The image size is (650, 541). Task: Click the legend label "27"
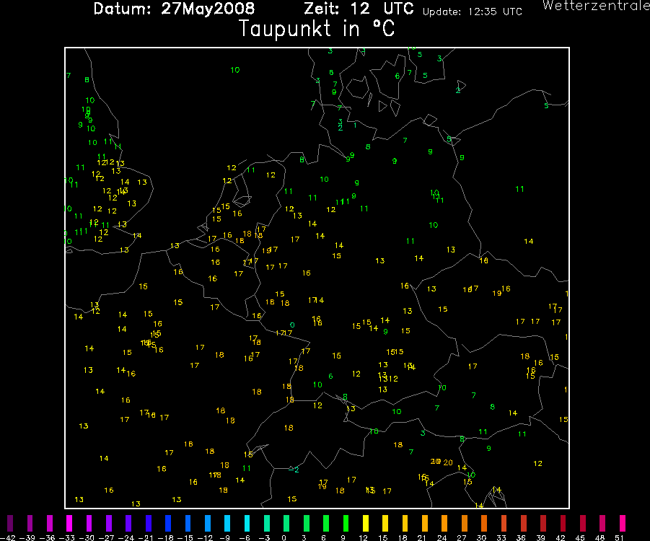tap(462, 537)
